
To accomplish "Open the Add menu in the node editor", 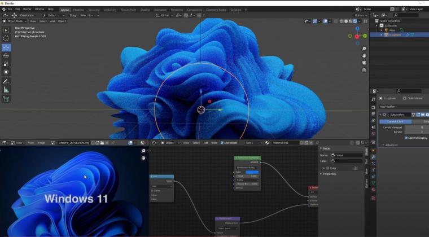I will pyautogui.click(x=205, y=143).
